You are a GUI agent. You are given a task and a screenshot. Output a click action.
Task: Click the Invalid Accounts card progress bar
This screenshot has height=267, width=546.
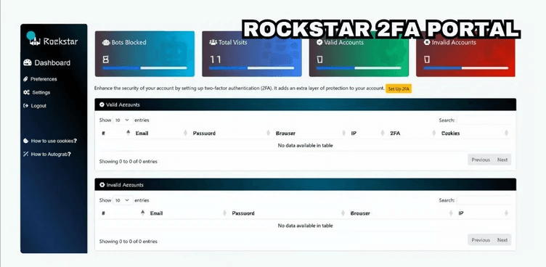coord(466,68)
